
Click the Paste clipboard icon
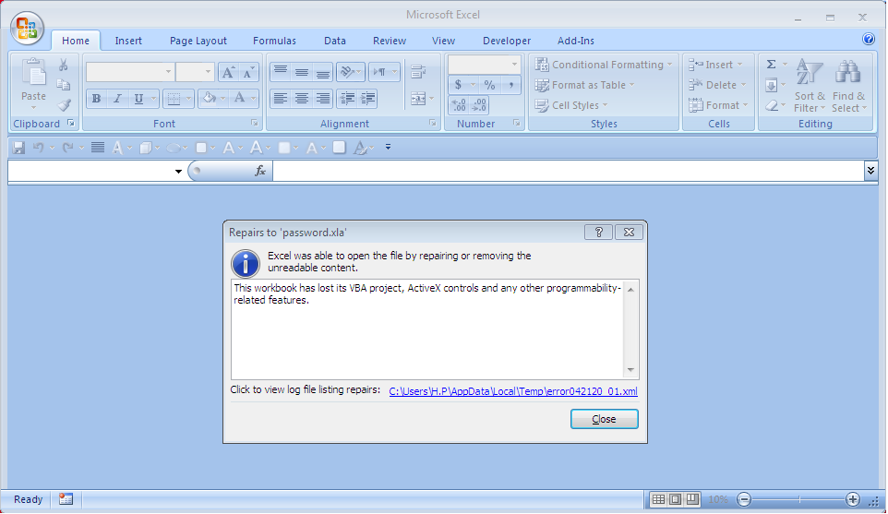click(x=33, y=74)
